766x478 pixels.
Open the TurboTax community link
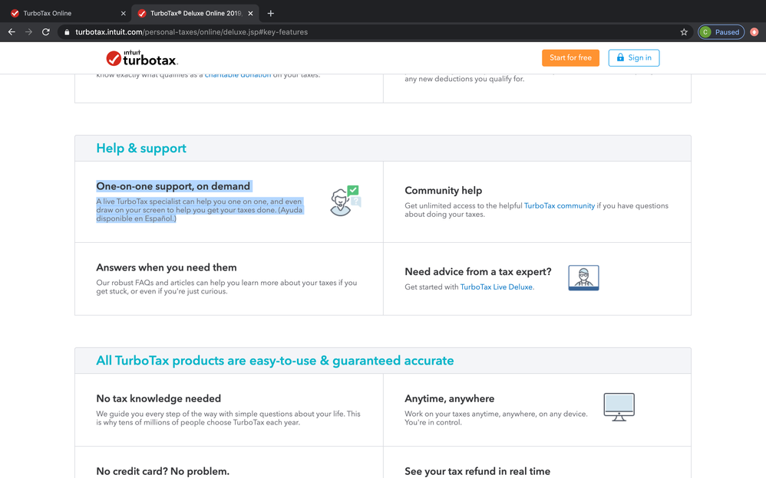click(560, 206)
